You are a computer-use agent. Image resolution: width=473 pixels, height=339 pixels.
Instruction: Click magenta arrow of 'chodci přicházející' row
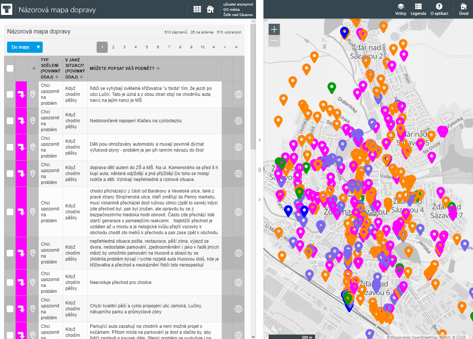[21, 212]
